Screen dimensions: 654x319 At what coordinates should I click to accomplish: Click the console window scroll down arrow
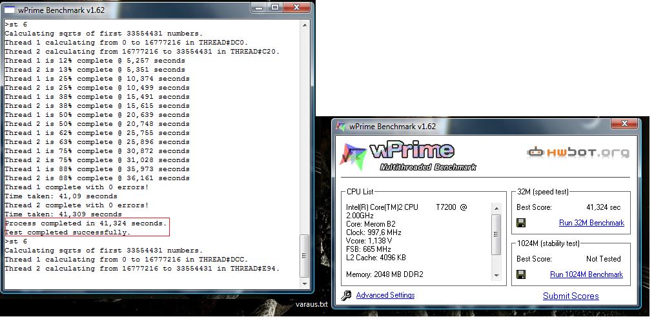click(305, 283)
